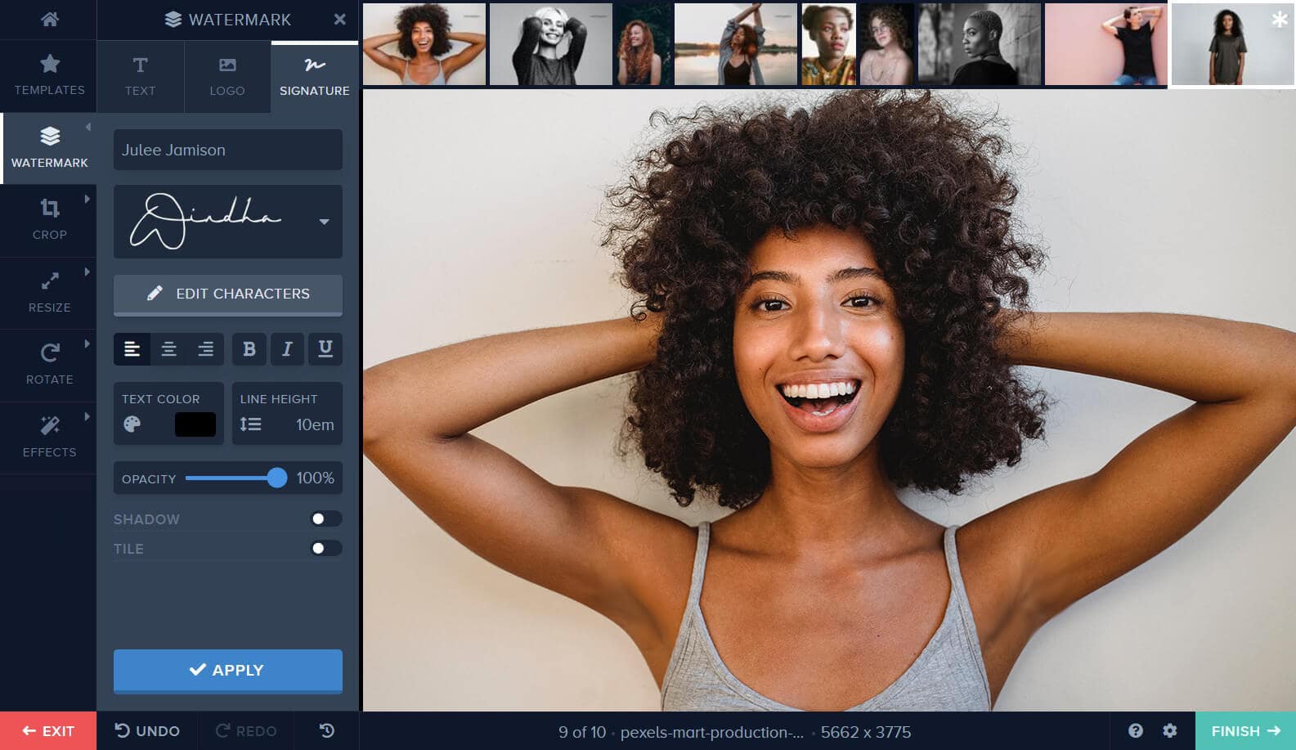Image resolution: width=1296 pixels, height=750 pixels.
Task: Click Edit Characters button
Action: click(x=228, y=294)
